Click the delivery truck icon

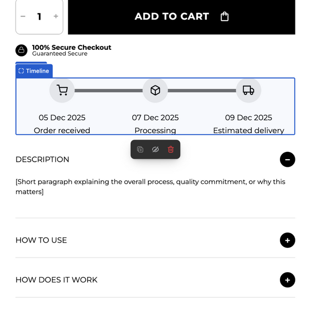tap(248, 91)
